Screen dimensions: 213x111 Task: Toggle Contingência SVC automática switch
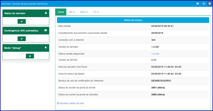(26, 39)
